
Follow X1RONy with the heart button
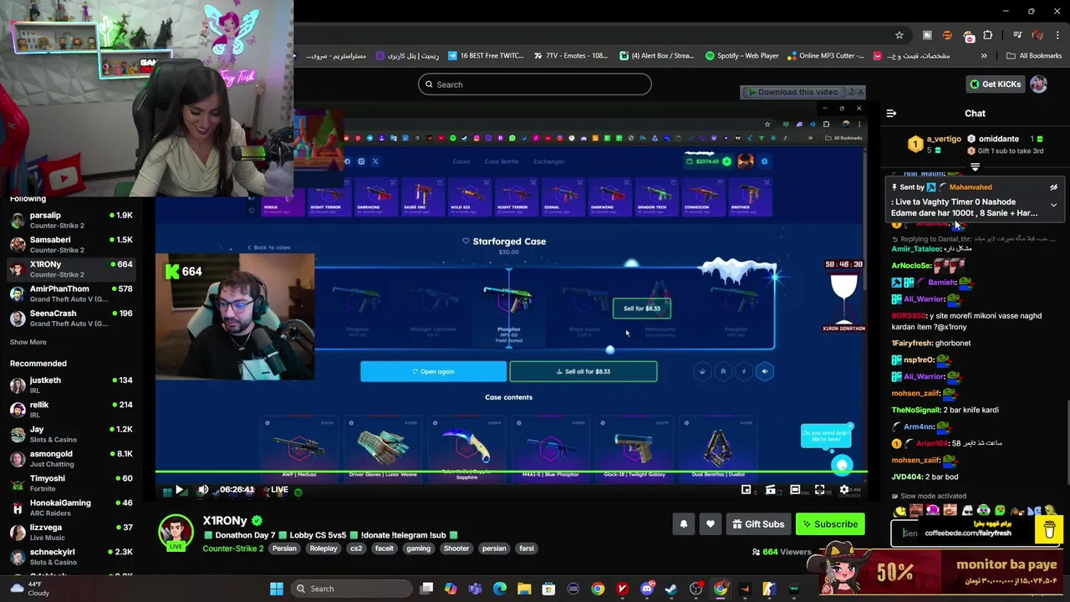click(x=711, y=524)
